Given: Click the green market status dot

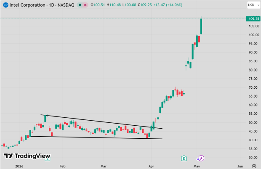Looking at the screenshot, I should click(80, 5).
